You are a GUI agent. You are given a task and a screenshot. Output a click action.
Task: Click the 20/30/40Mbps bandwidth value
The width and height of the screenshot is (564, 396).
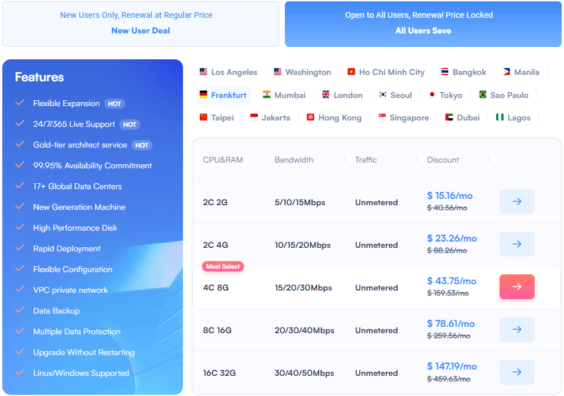[x=304, y=330]
